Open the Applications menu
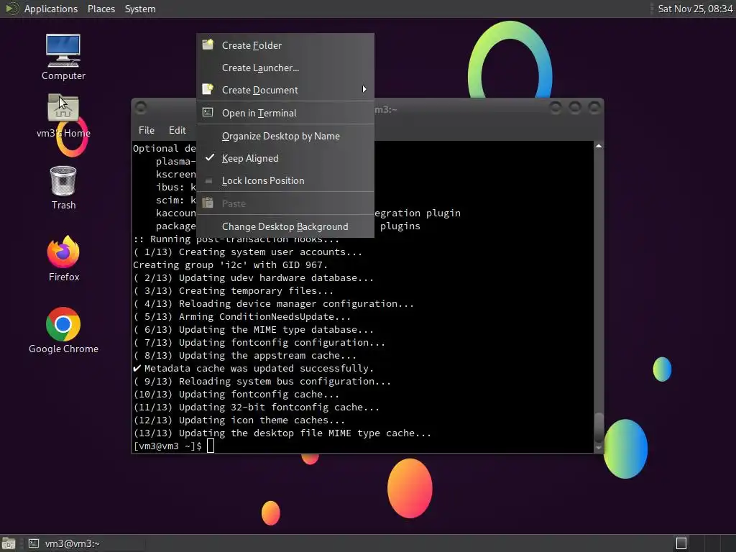This screenshot has width=736, height=552. [51, 9]
